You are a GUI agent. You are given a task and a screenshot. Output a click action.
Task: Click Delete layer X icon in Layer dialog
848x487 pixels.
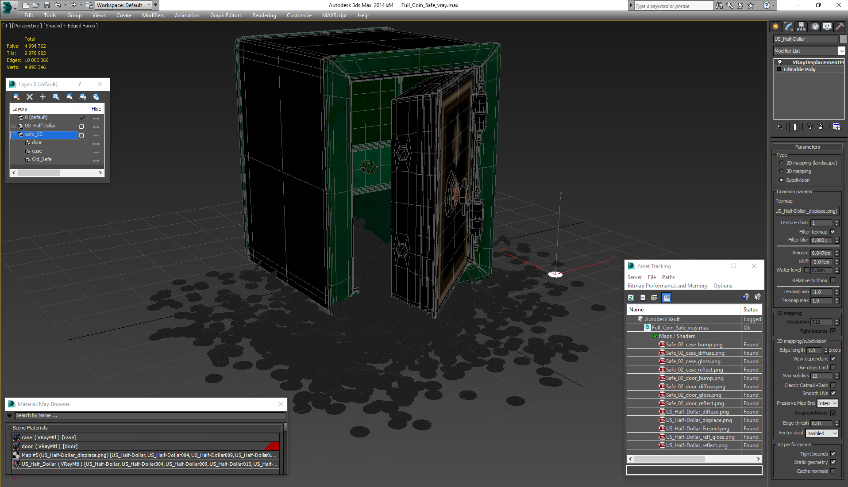pyautogui.click(x=30, y=97)
